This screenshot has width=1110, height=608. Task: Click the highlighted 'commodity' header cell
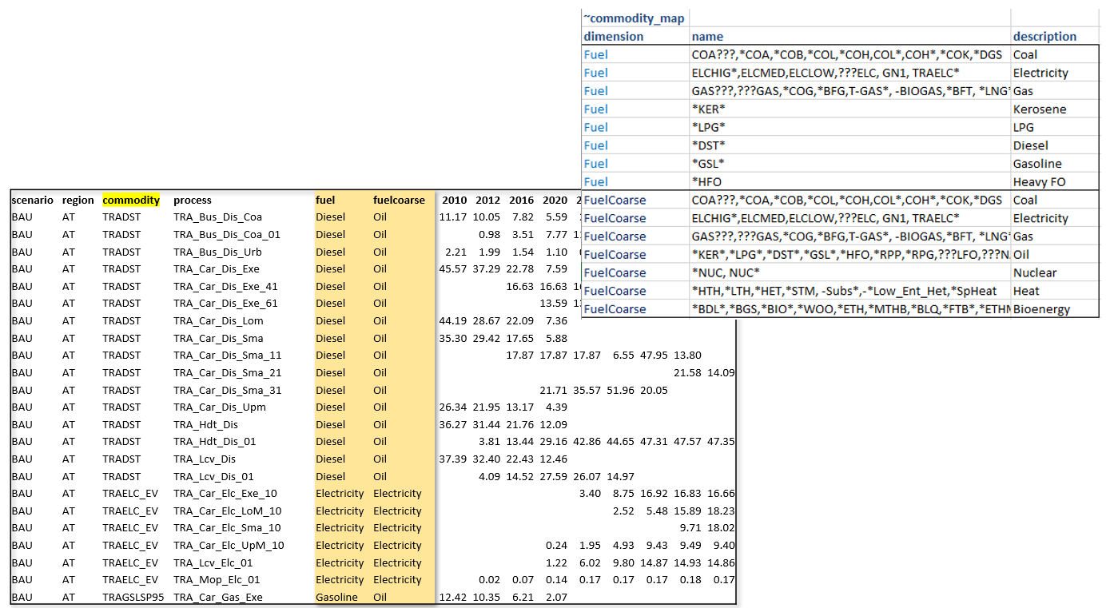pos(131,200)
